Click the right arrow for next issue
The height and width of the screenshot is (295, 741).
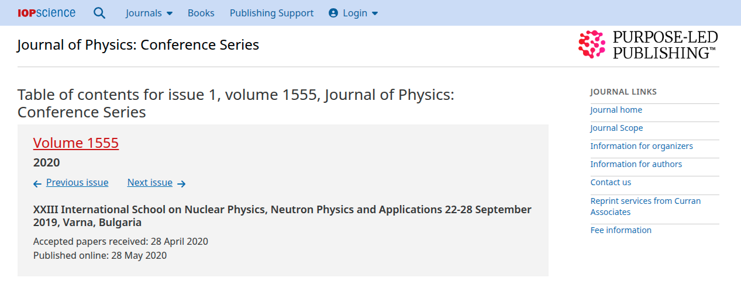tap(181, 183)
